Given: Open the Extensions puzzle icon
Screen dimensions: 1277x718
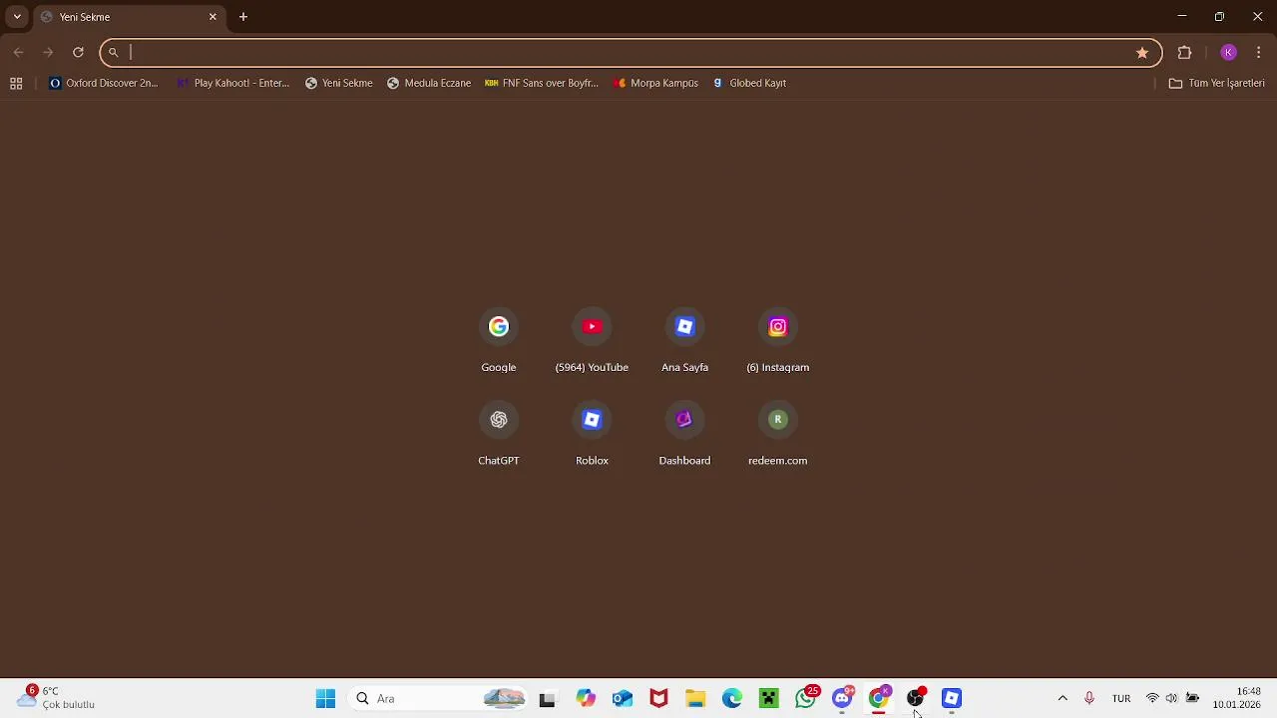Looking at the screenshot, I should (1185, 53).
